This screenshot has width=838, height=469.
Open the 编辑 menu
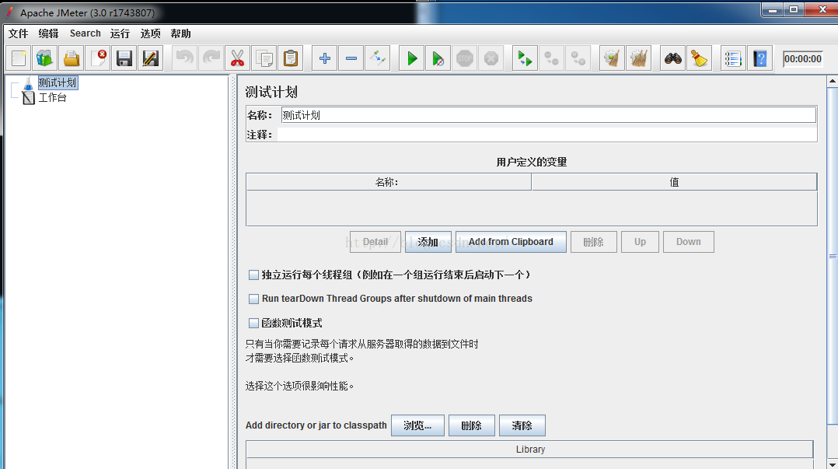click(48, 33)
